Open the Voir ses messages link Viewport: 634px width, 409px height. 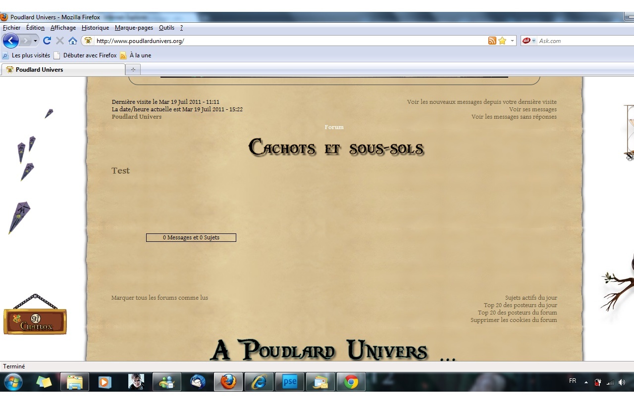pos(532,109)
